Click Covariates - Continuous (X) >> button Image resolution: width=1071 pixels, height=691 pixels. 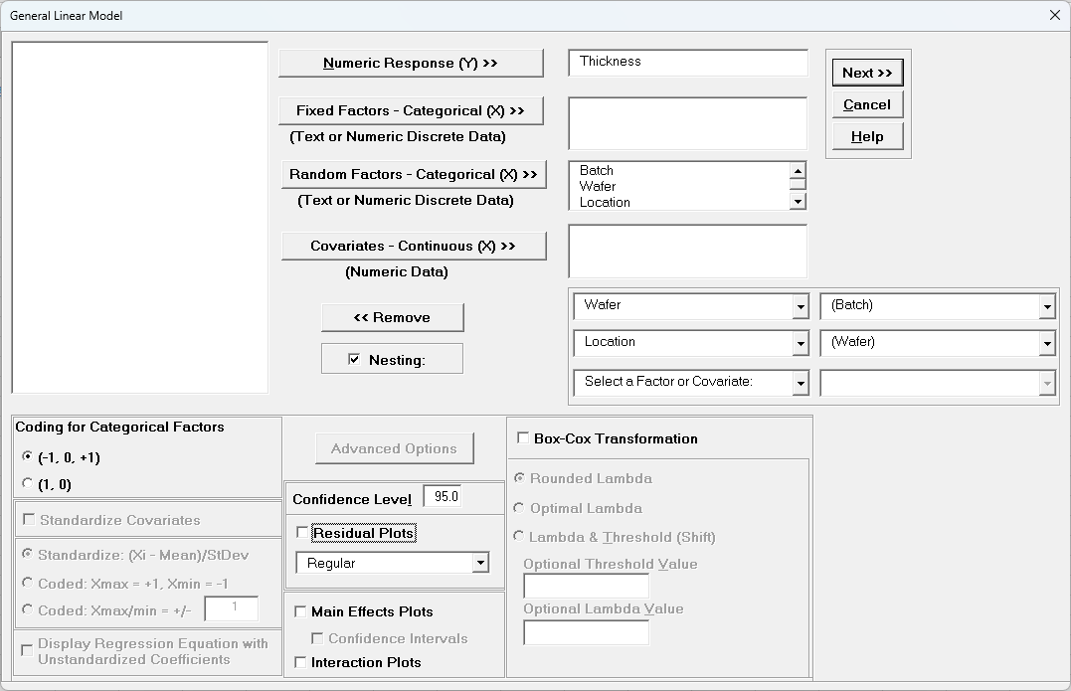[x=413, y=247]
